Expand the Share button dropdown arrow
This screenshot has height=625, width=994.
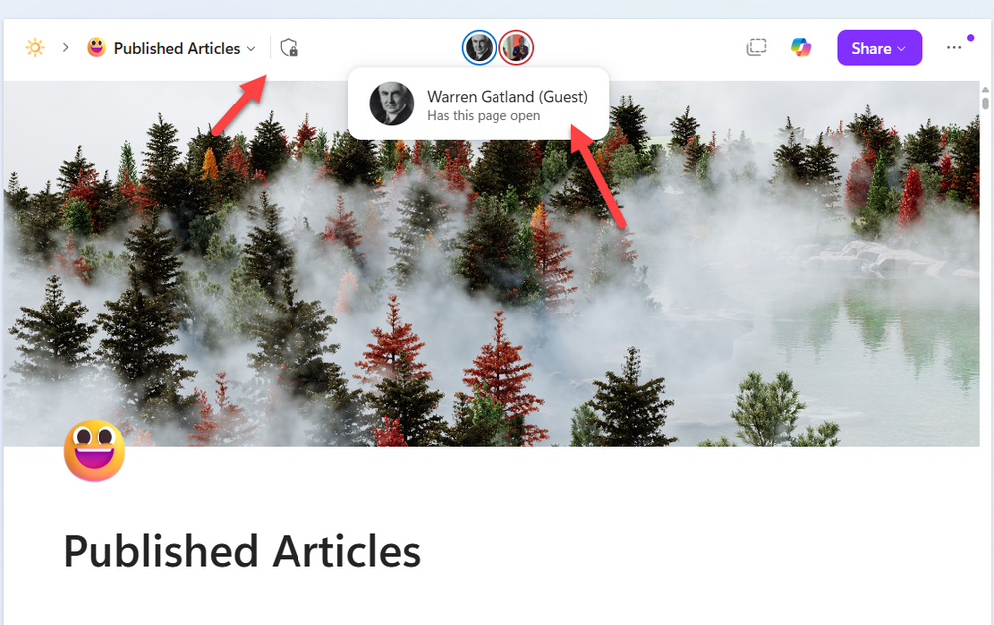click(902, 48)
